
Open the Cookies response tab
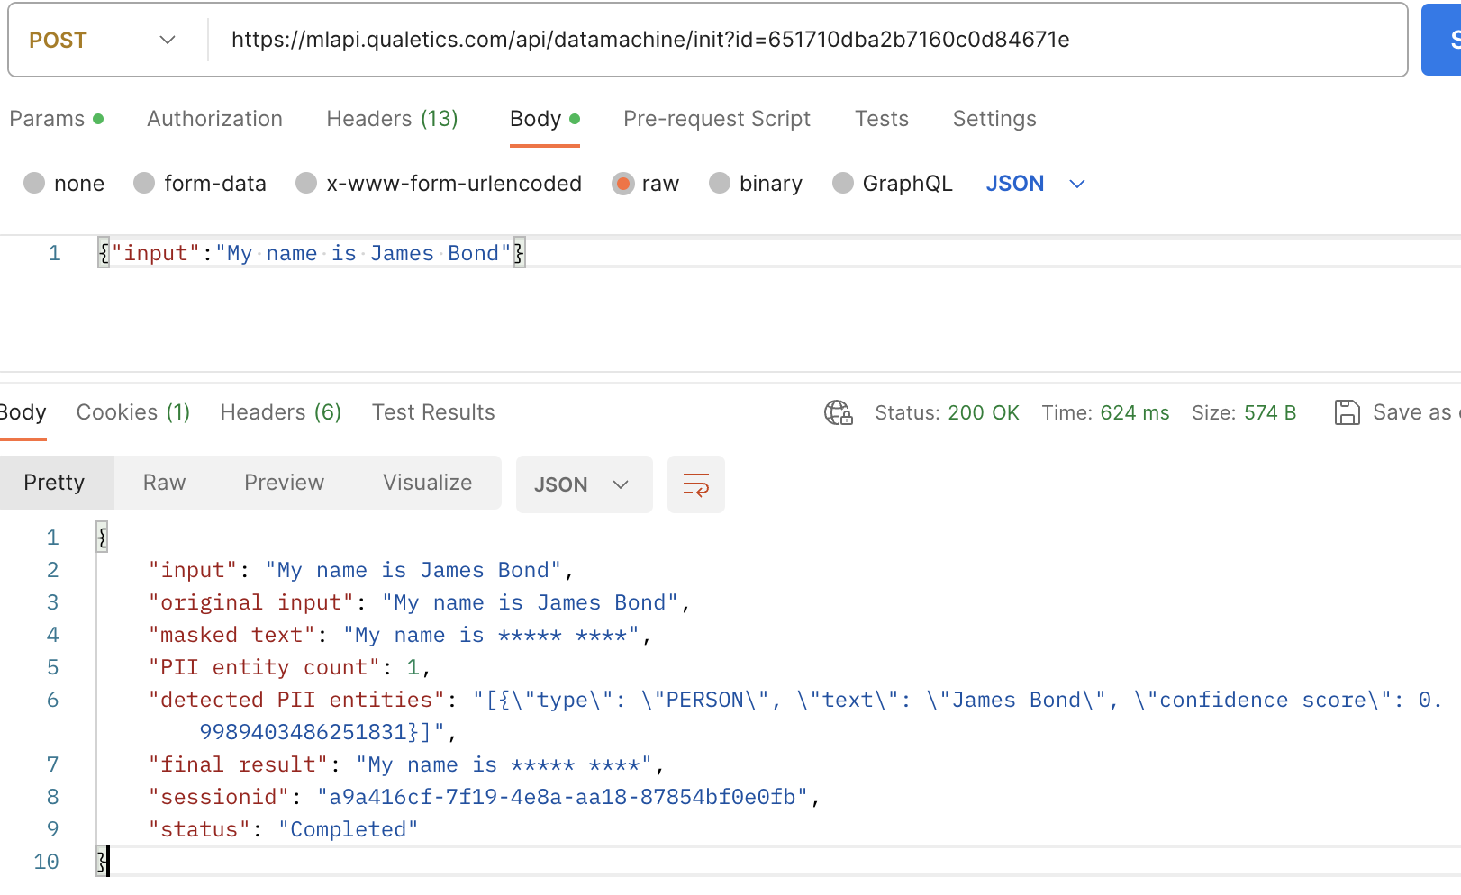[x=132, y=412]
